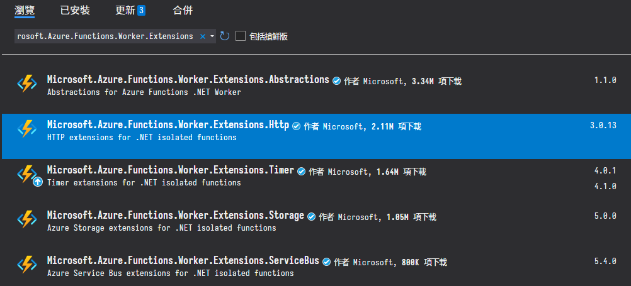Click available version 4.1.0 of Timer package
This screenshot has height=286, width=631.
click(605, 187)
